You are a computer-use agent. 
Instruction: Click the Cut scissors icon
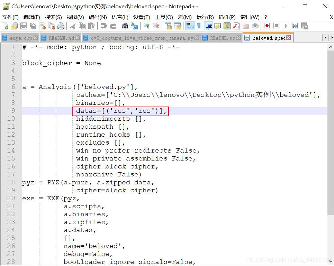click(73, 26)
